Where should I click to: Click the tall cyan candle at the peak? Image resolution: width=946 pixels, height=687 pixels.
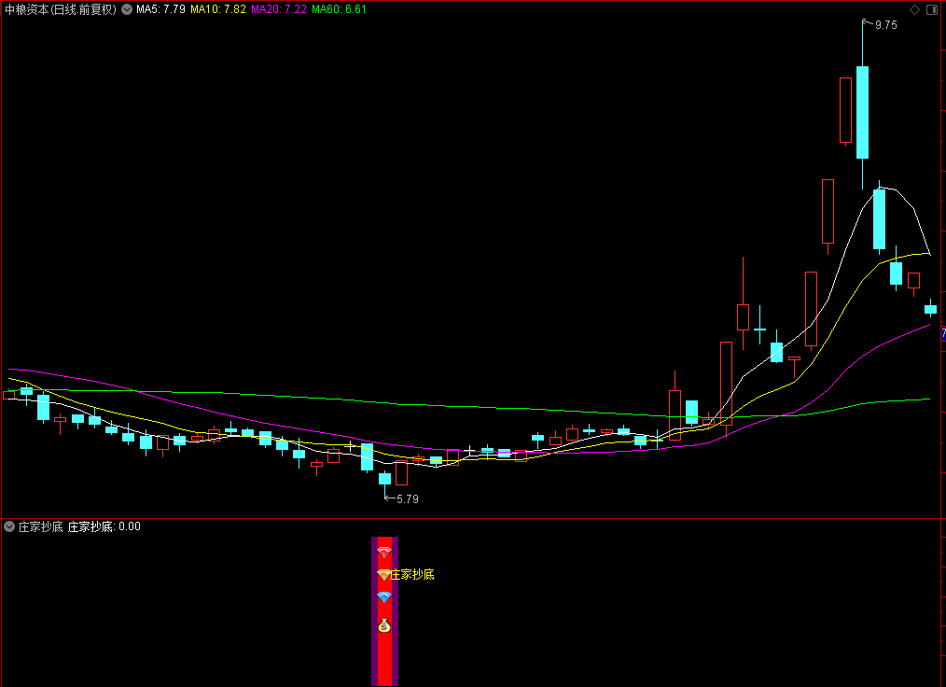point(863,112)
